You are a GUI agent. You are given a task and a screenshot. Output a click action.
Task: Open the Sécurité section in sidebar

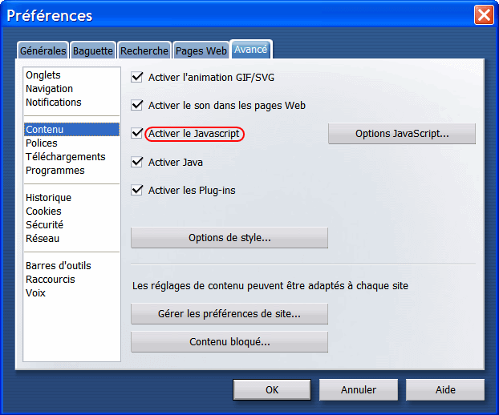click(44, 225)
